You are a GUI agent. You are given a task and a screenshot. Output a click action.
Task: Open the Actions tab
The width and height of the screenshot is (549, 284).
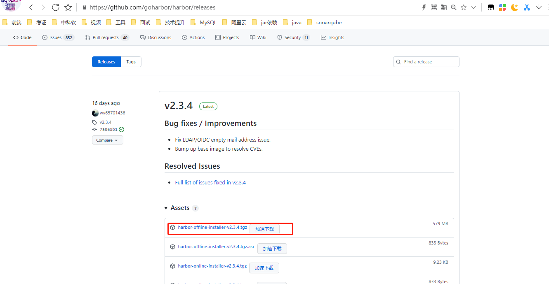[193, 37]
